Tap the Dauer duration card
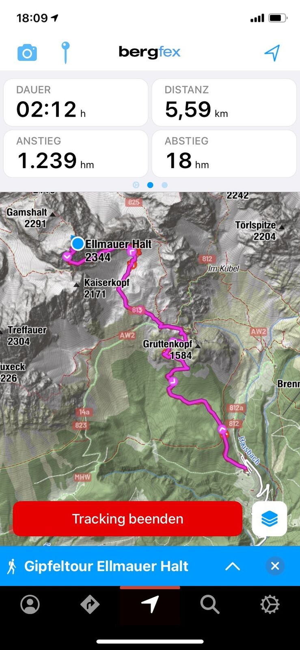Screen dimensions: 300x650 click(x=76, y=102)
